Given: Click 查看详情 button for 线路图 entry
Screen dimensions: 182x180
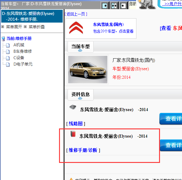Looking at the screenshot, I should (x=171, y=119).
